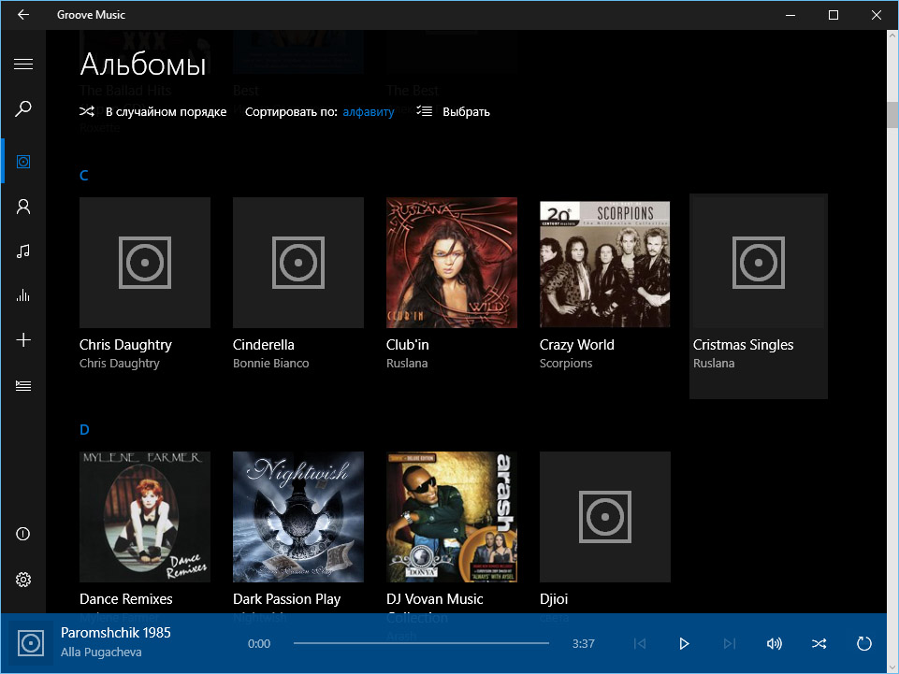The height and width of the screenshot is (674, 899).
Task: Click Chris Daughtry artist subtitle
Action: click(119, 364)
